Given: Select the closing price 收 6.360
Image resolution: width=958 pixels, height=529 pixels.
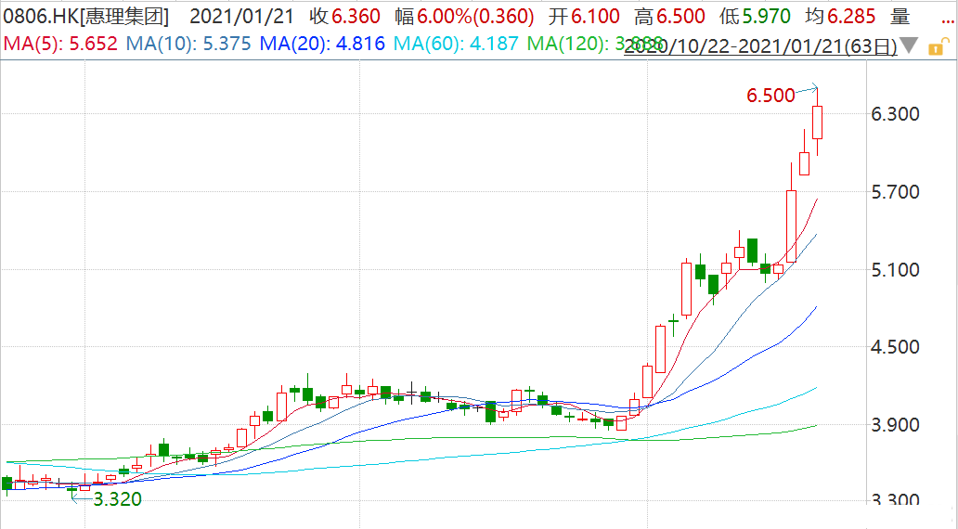Looking at the screenshot, I should [345, 17].
